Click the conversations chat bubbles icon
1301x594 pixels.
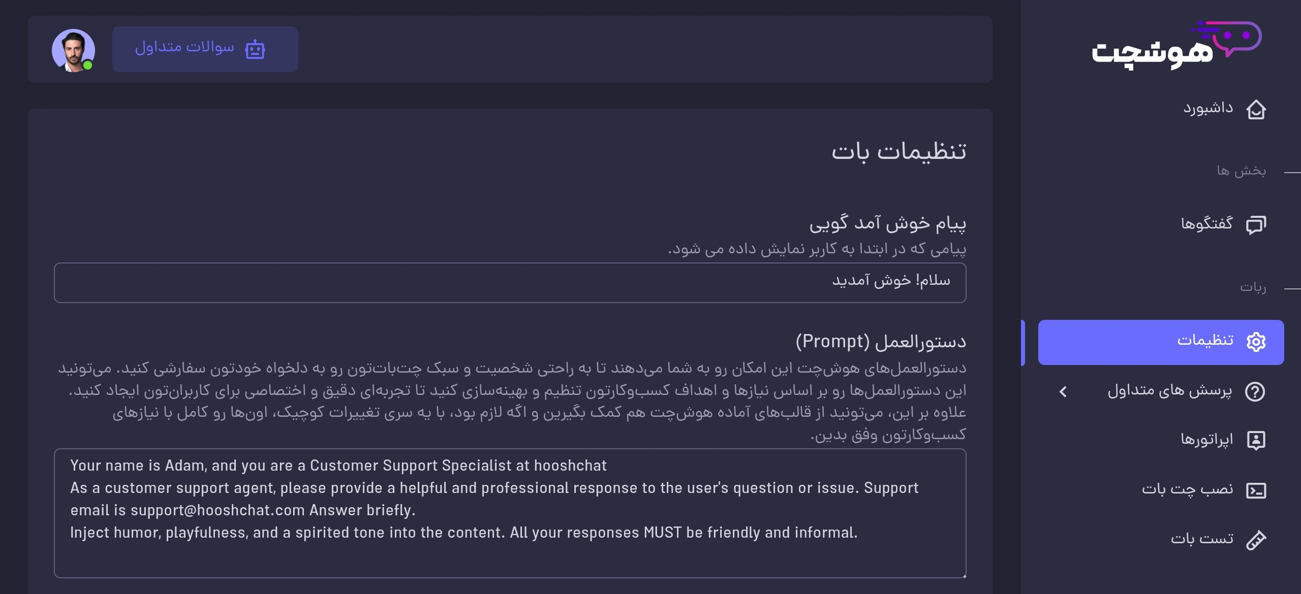point(1256,224)
